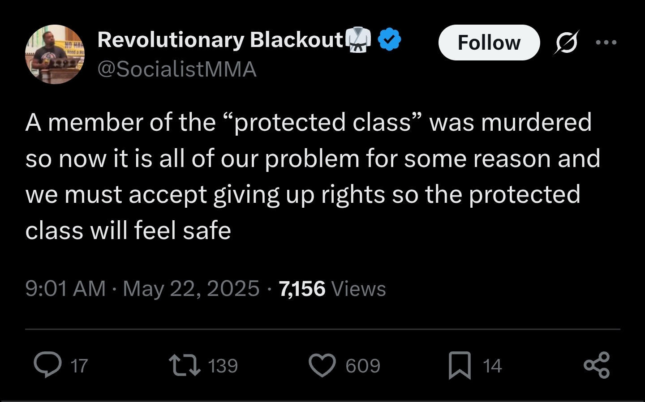
Task: Click the tweet text about "protected class"
Action: pyautogui.click(x=309, y=176)
